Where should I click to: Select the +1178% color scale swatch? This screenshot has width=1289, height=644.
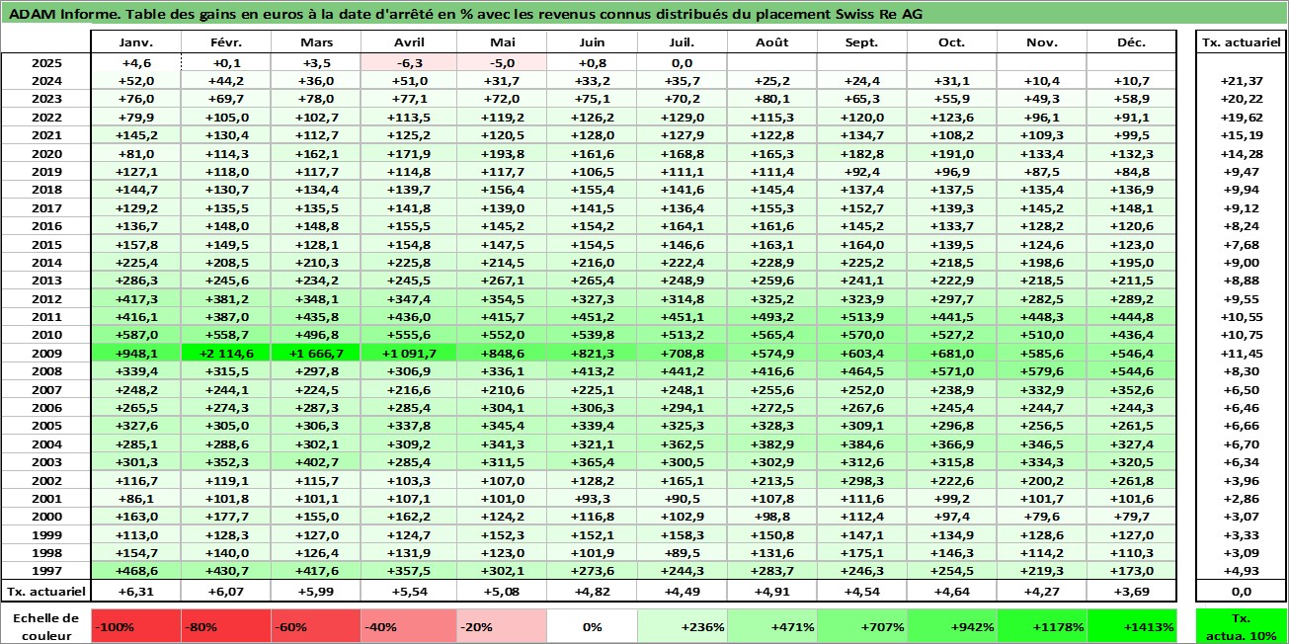click(x=1042, y=626)
